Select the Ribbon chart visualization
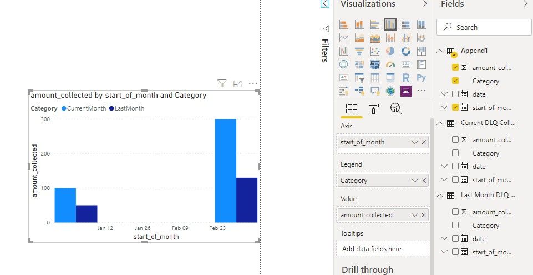 tap(422, 38)
